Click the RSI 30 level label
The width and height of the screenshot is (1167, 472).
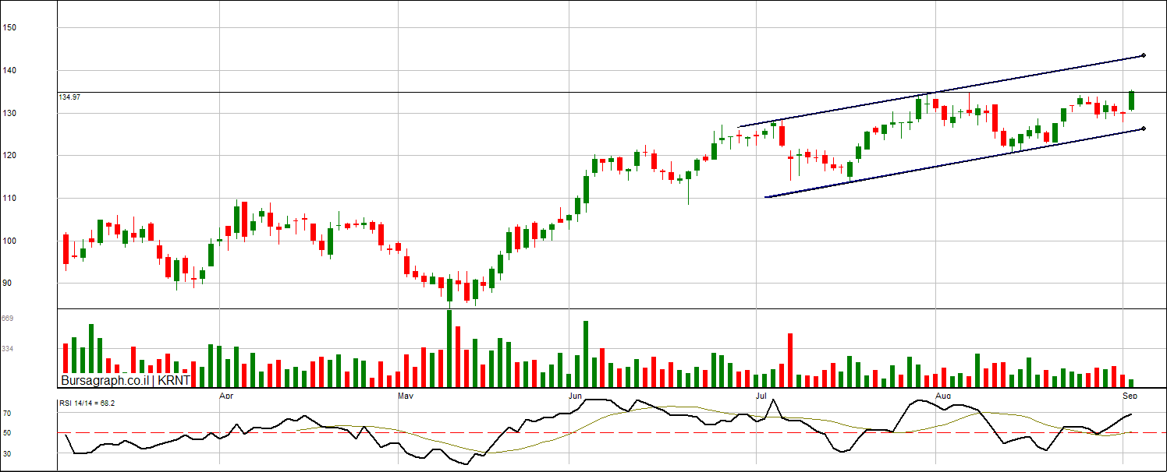point(6,453)
